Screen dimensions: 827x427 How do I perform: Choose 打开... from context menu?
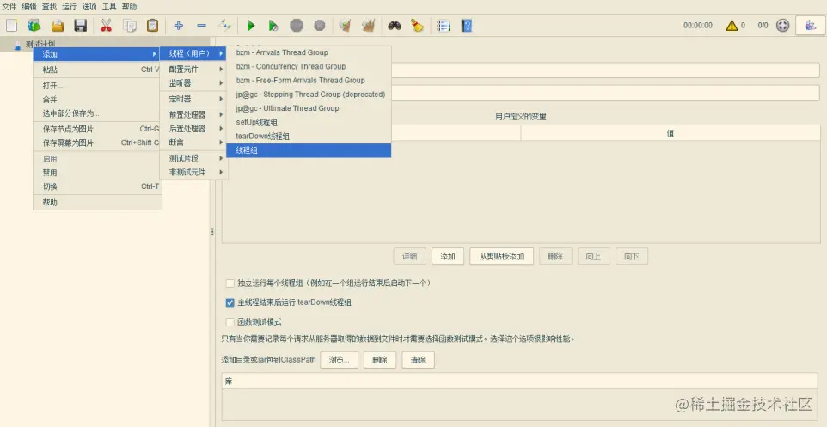tap(98, 85)
